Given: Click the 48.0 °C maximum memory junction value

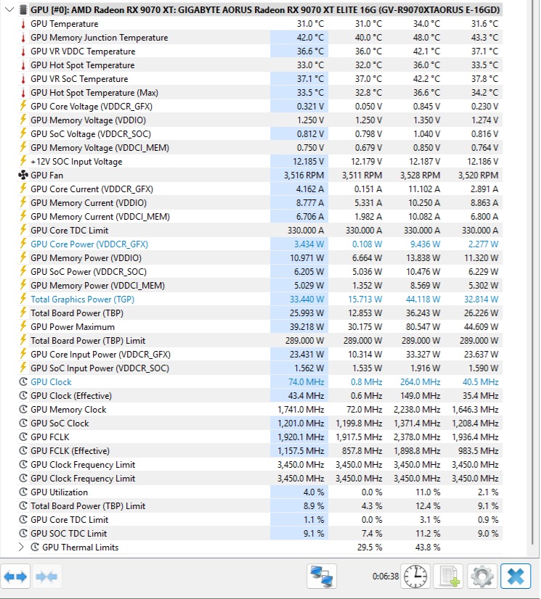Looking at the screenshot, I should pyautogui.click(x=426, y=38).
